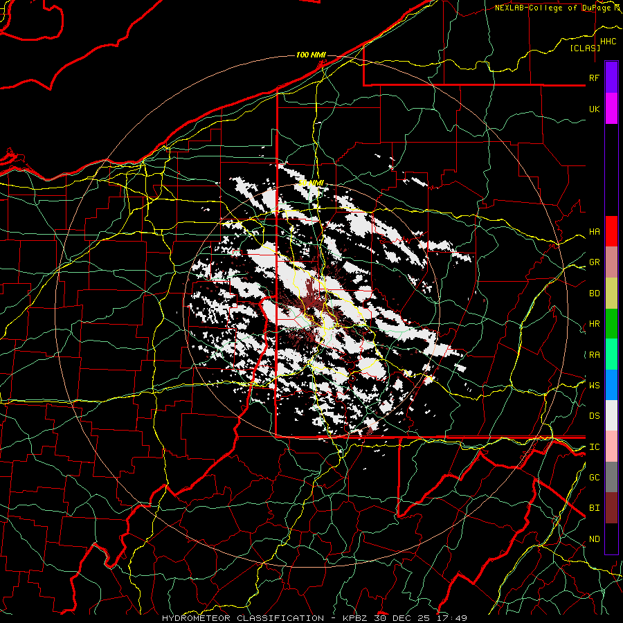Screen dimensions: 623x623
Task: Click the RA legend label
Action: (x=594, y=355)
